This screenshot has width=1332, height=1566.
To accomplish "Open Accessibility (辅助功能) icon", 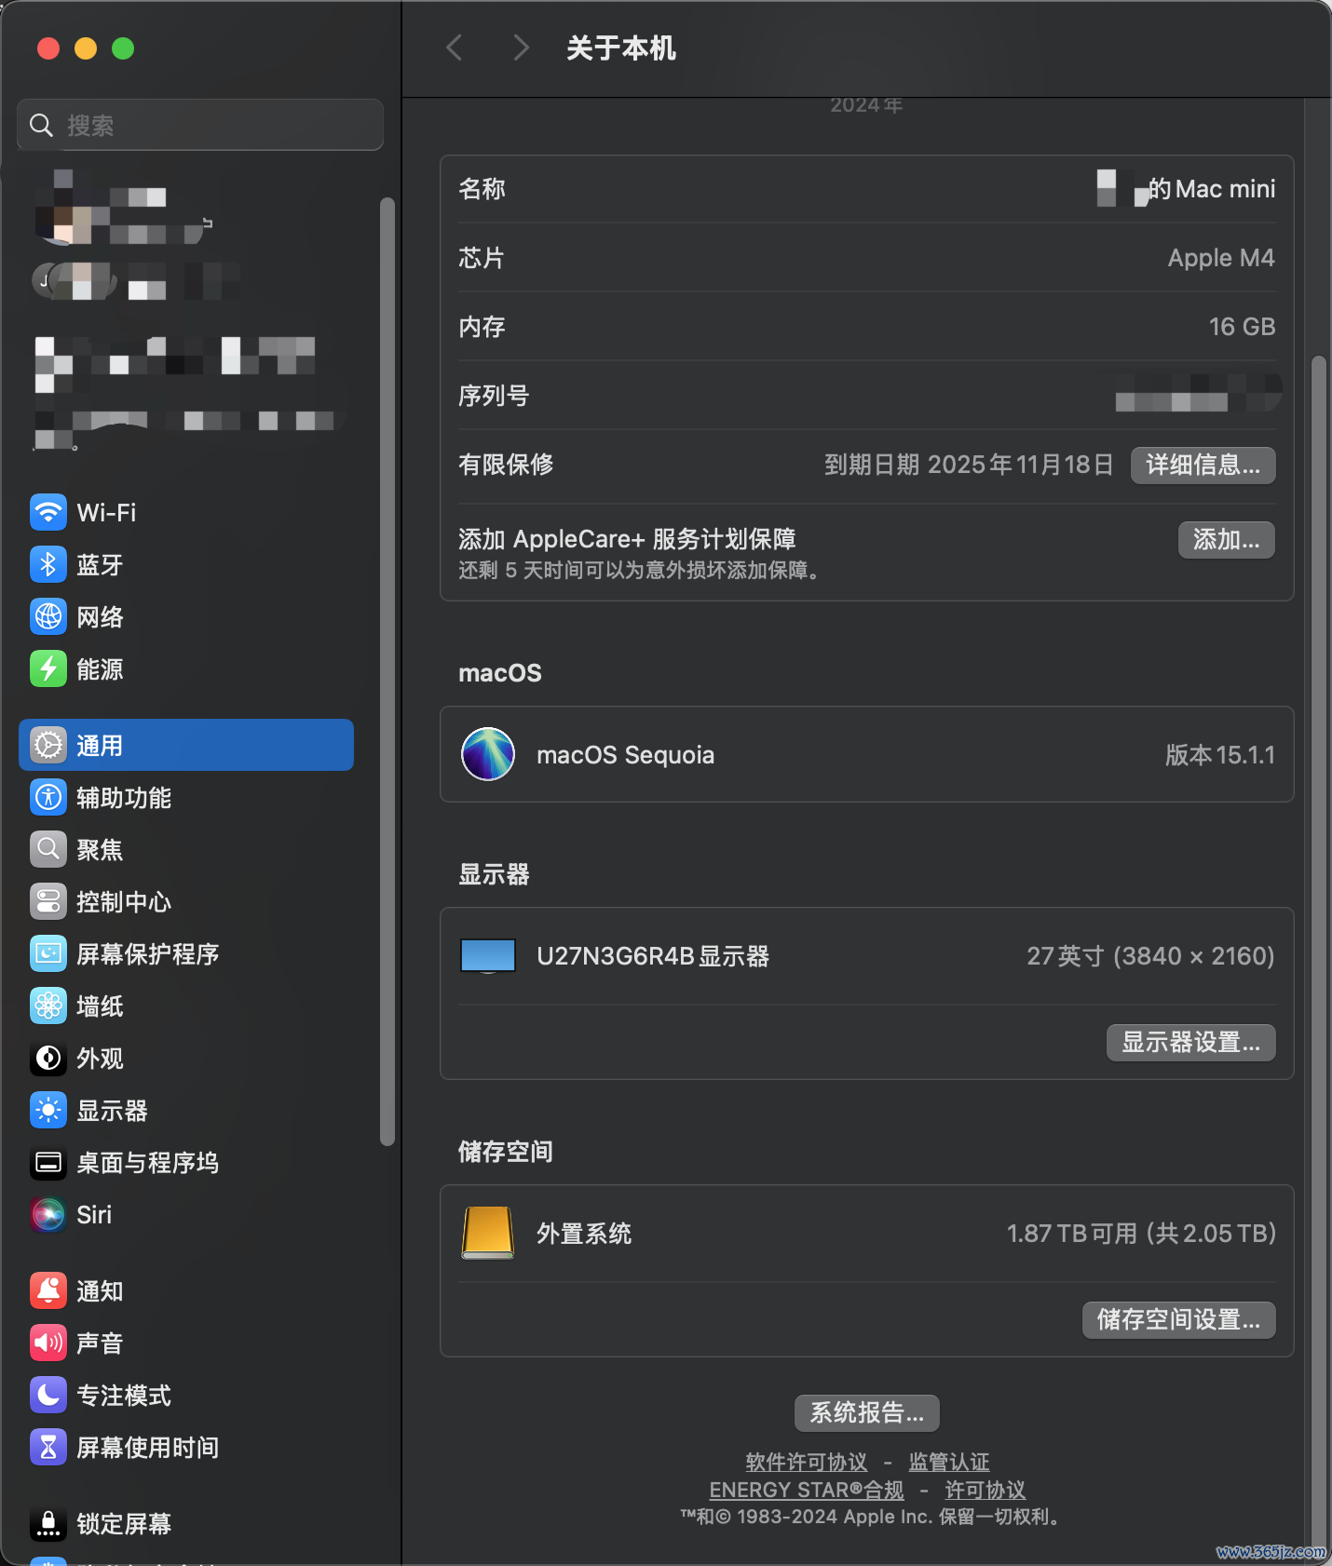I will click(x=48, y=797).
